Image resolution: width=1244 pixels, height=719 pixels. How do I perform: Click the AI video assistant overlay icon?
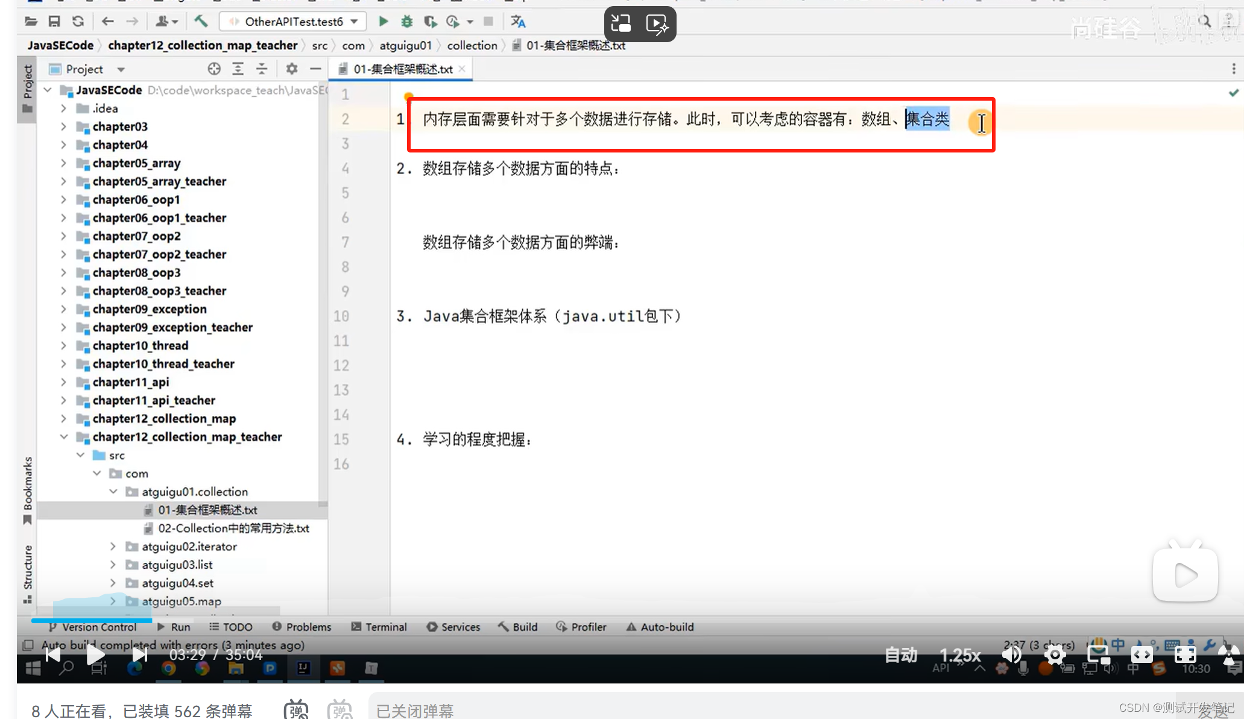pos(657,24)
